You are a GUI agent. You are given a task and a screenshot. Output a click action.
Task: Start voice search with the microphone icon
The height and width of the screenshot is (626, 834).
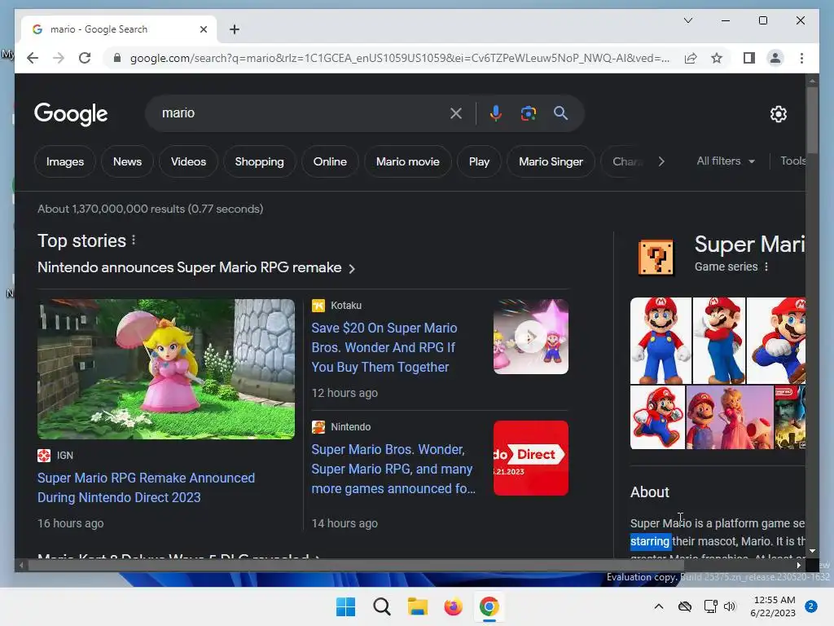[496, 113]
